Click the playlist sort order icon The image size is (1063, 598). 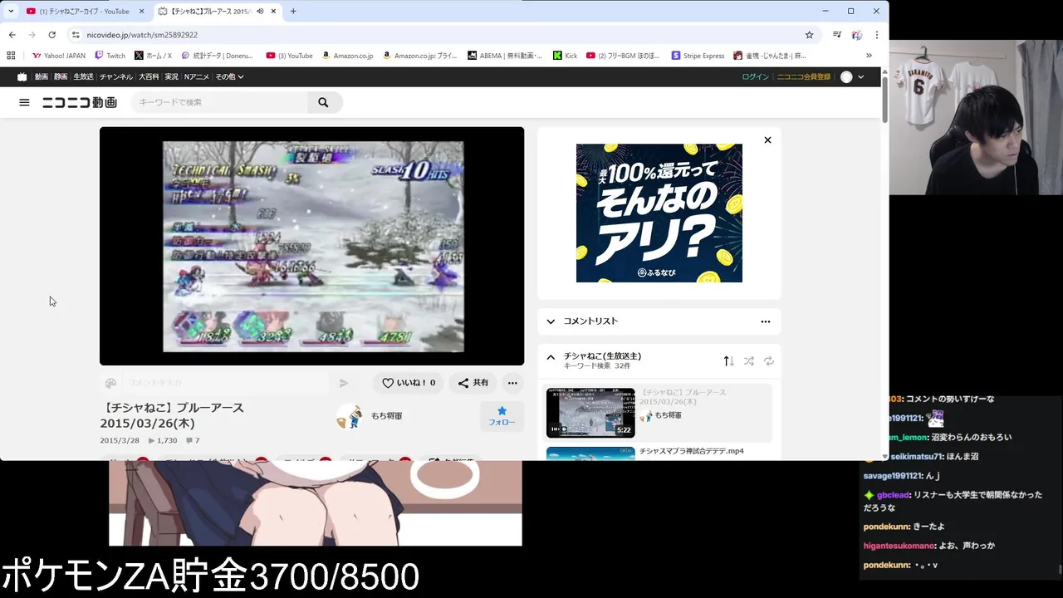728,360
